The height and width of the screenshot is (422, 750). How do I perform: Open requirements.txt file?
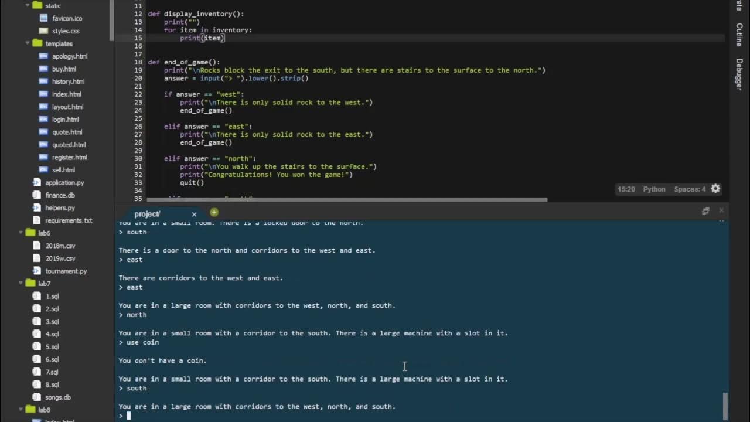click(69, 221)
